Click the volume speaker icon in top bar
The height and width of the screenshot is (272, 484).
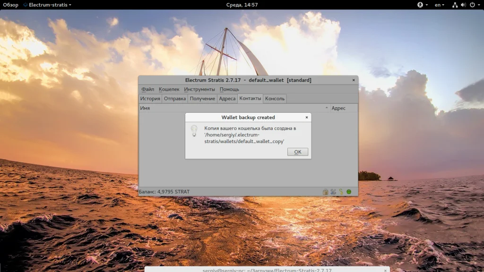tap(463, 5)
